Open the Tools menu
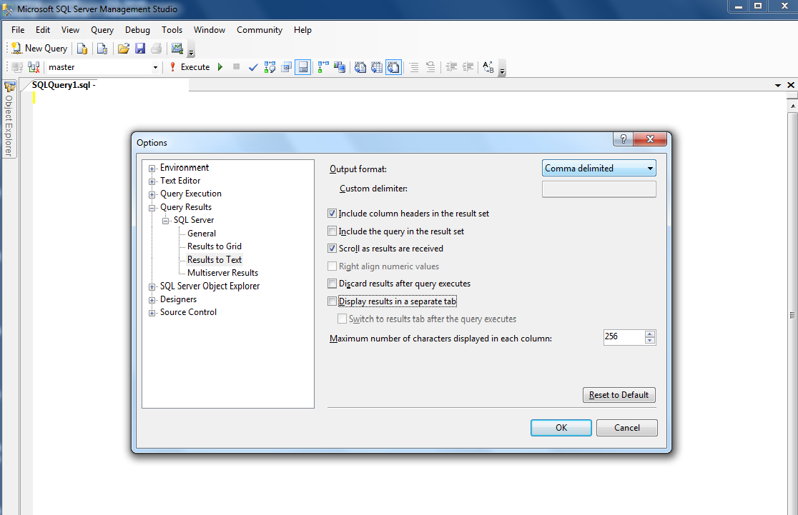Image resolution: width=798 pixels, height=515 pixels. 172,30
